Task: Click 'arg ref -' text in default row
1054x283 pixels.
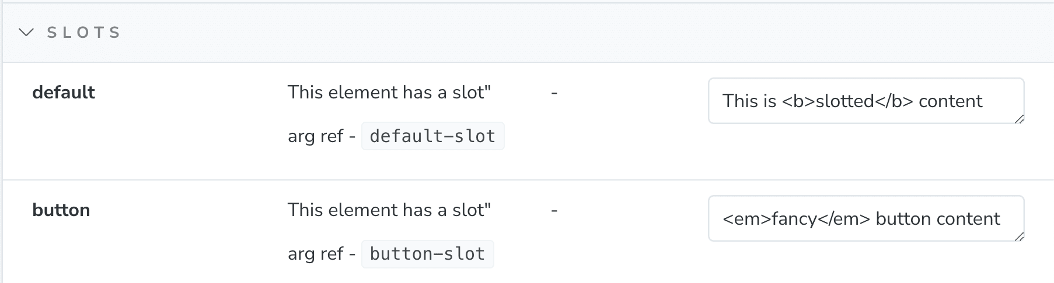Action: 322,136
